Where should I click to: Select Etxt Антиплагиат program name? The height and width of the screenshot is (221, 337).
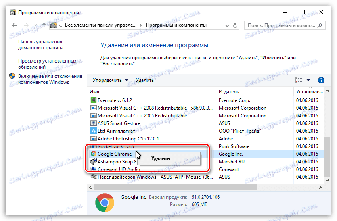[x=116, y=131]
